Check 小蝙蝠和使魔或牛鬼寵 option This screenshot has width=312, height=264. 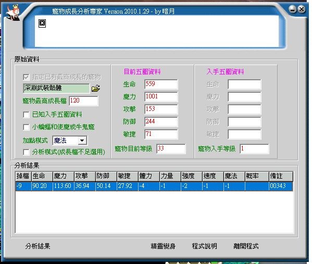click(x=26, y=127)
